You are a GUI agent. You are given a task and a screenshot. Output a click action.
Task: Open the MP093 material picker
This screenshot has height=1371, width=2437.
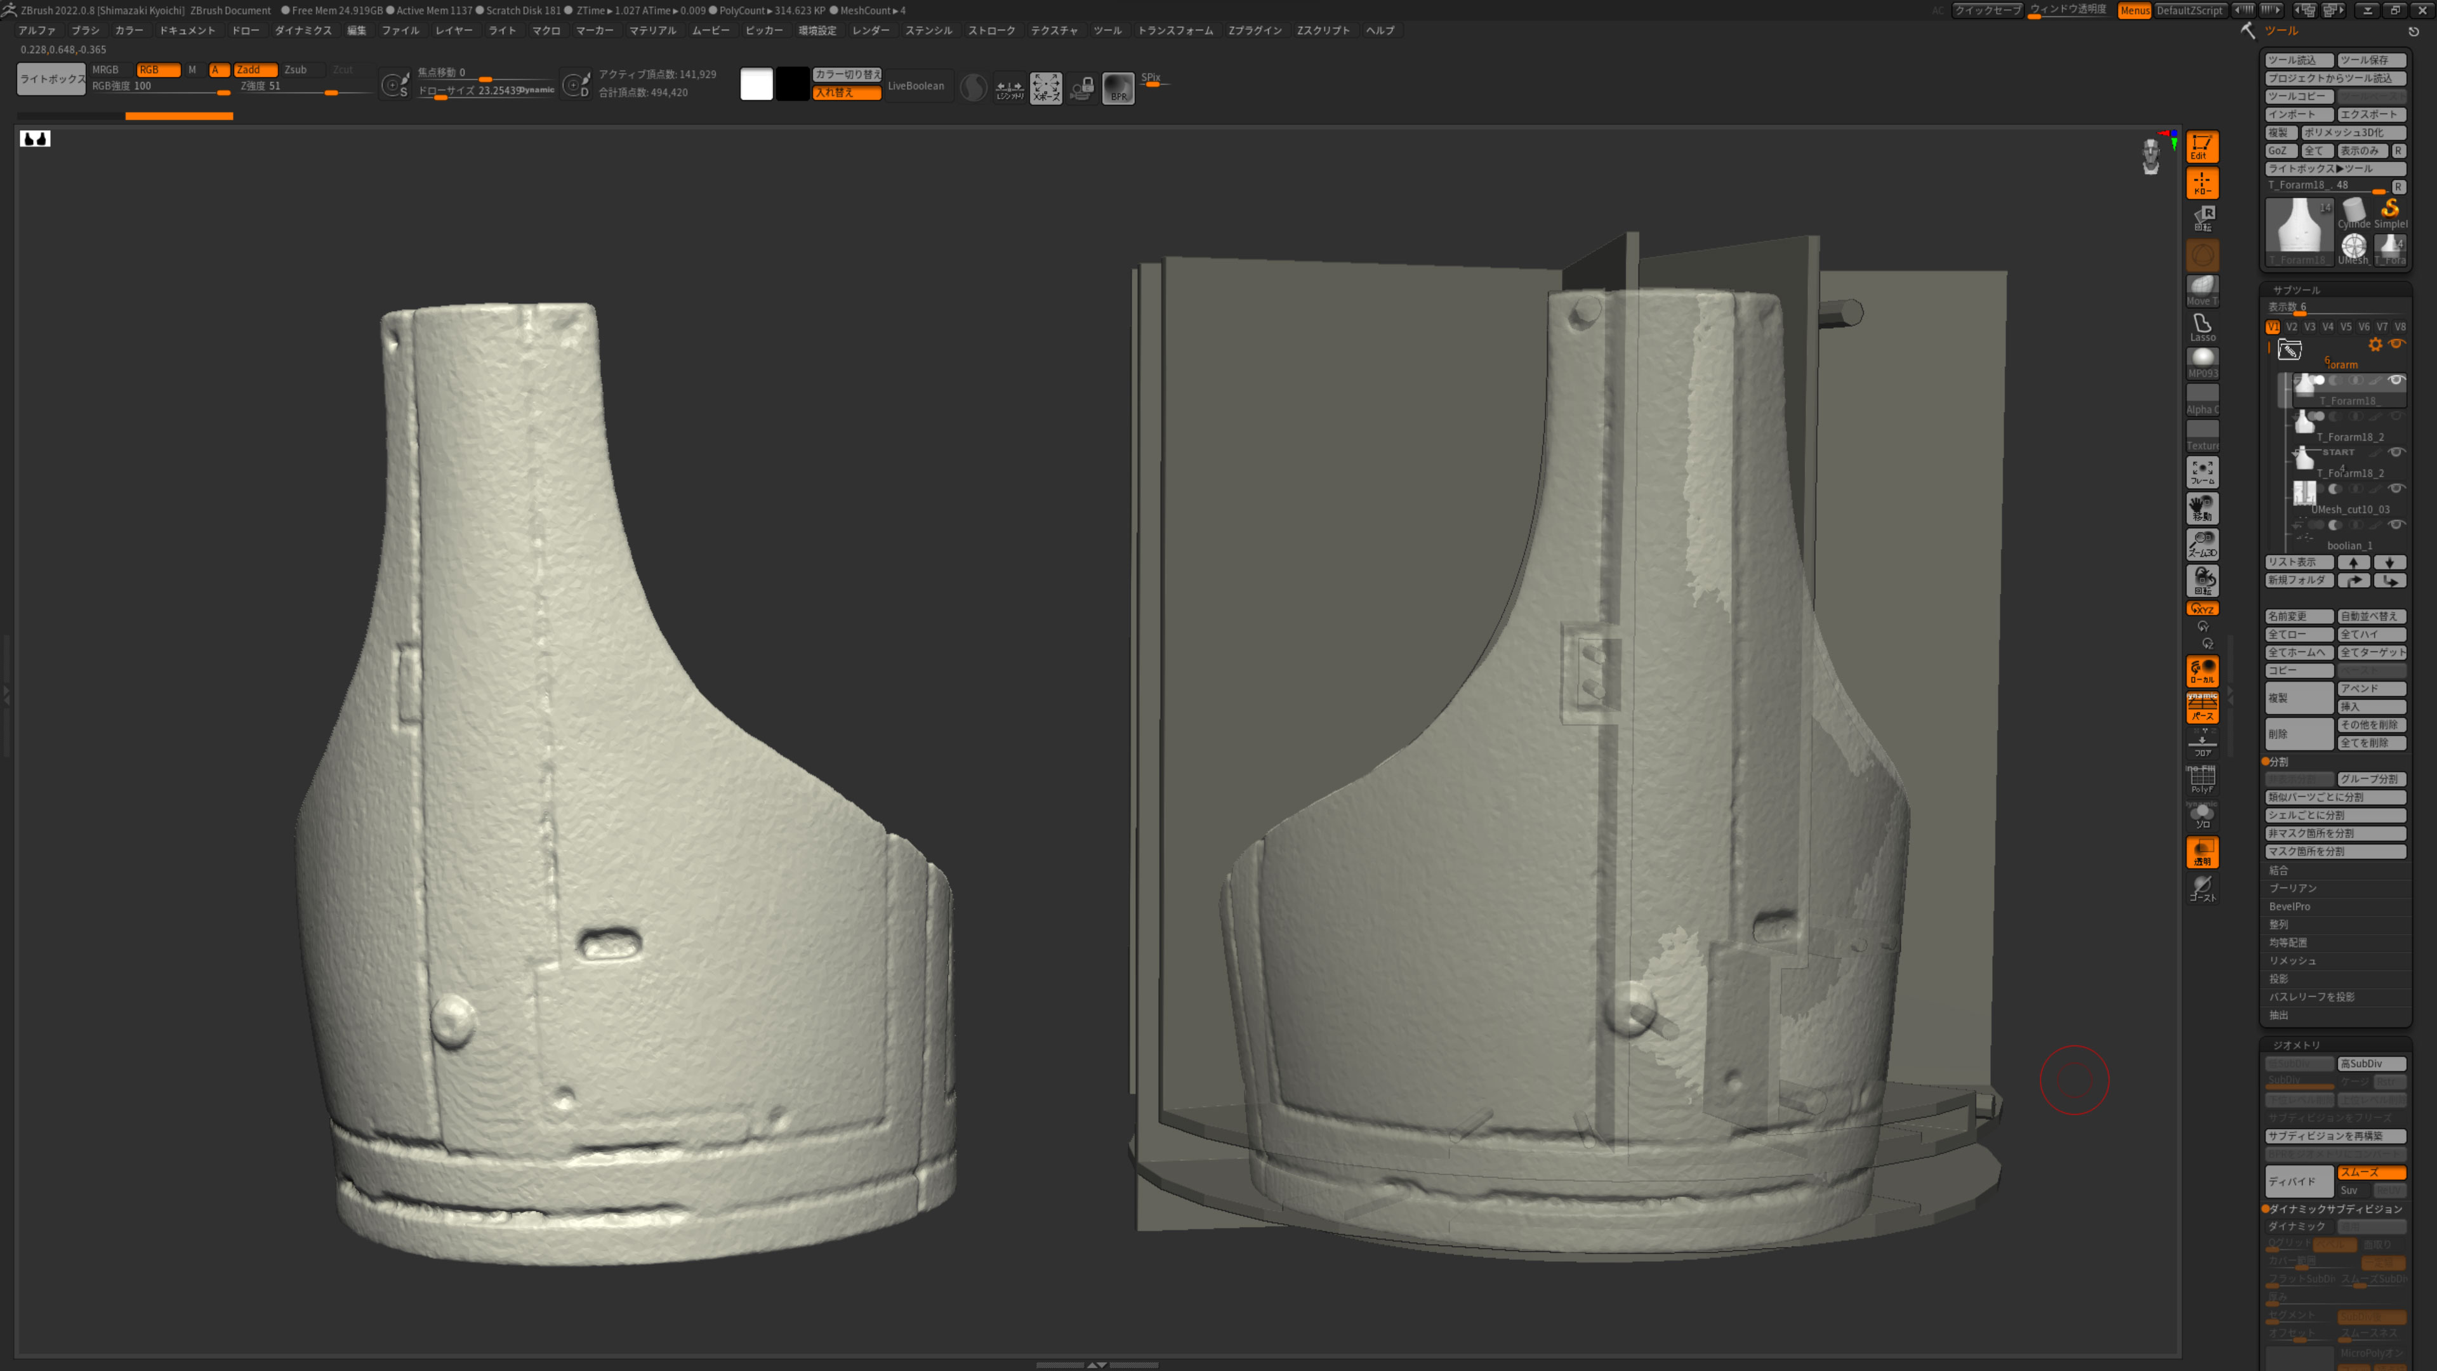pos(2202,362)
